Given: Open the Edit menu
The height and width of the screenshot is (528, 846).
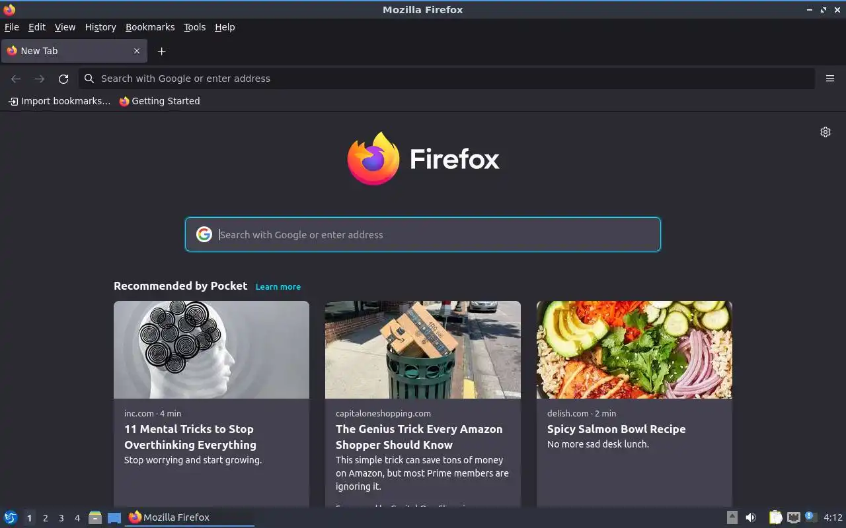Looking at the screenshot, I should [x=37, y=27].
